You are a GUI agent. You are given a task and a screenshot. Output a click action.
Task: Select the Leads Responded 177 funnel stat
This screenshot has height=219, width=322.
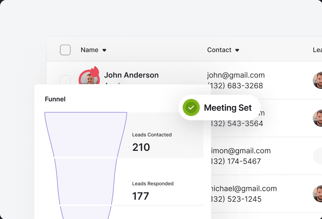[x=153, y=191]
